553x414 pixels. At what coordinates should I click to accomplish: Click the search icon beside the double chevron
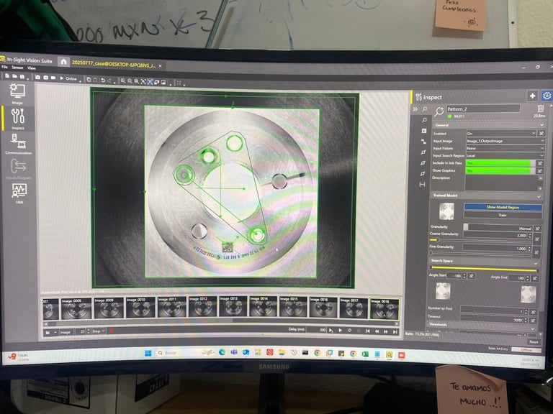[x=425, y=109]
